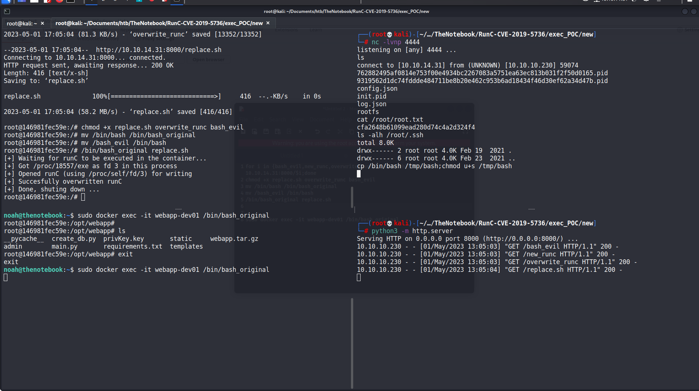Click 'cat /root/root.txt' line
The height and width of the screenshot is (391, 699).
coord(390,120)
